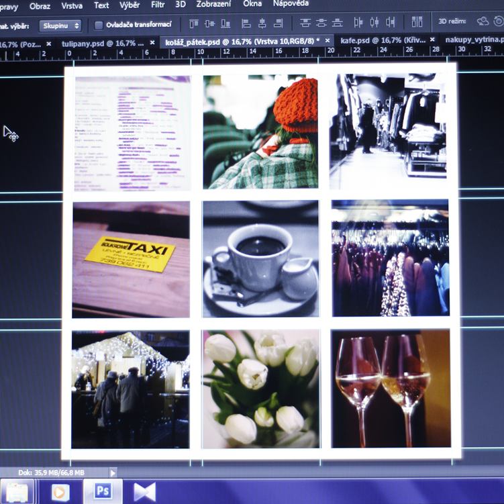Open the file explorer taskbar icon
Viewport: 504px width, 504px height.
coord(16,491)
